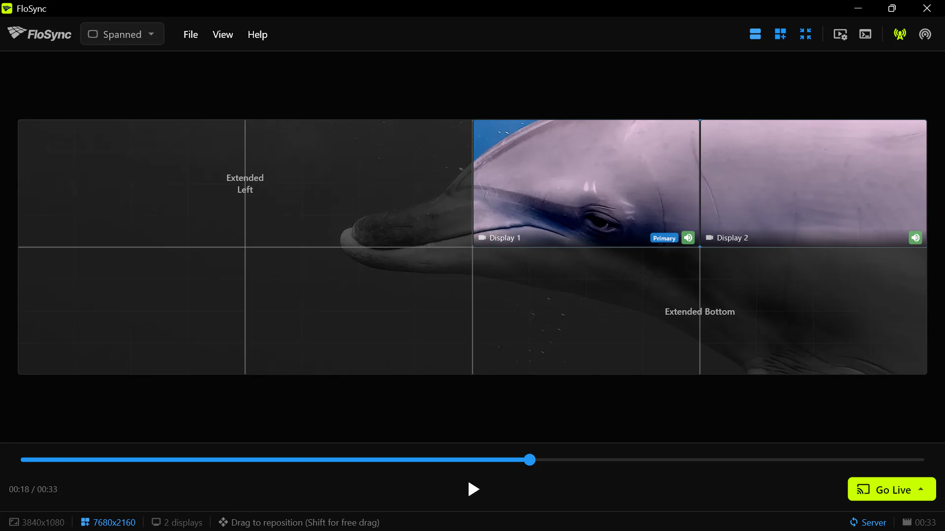Toggle the green broadcast tower icon
This screenshot has width=945, height=531.
pos(900,34)
